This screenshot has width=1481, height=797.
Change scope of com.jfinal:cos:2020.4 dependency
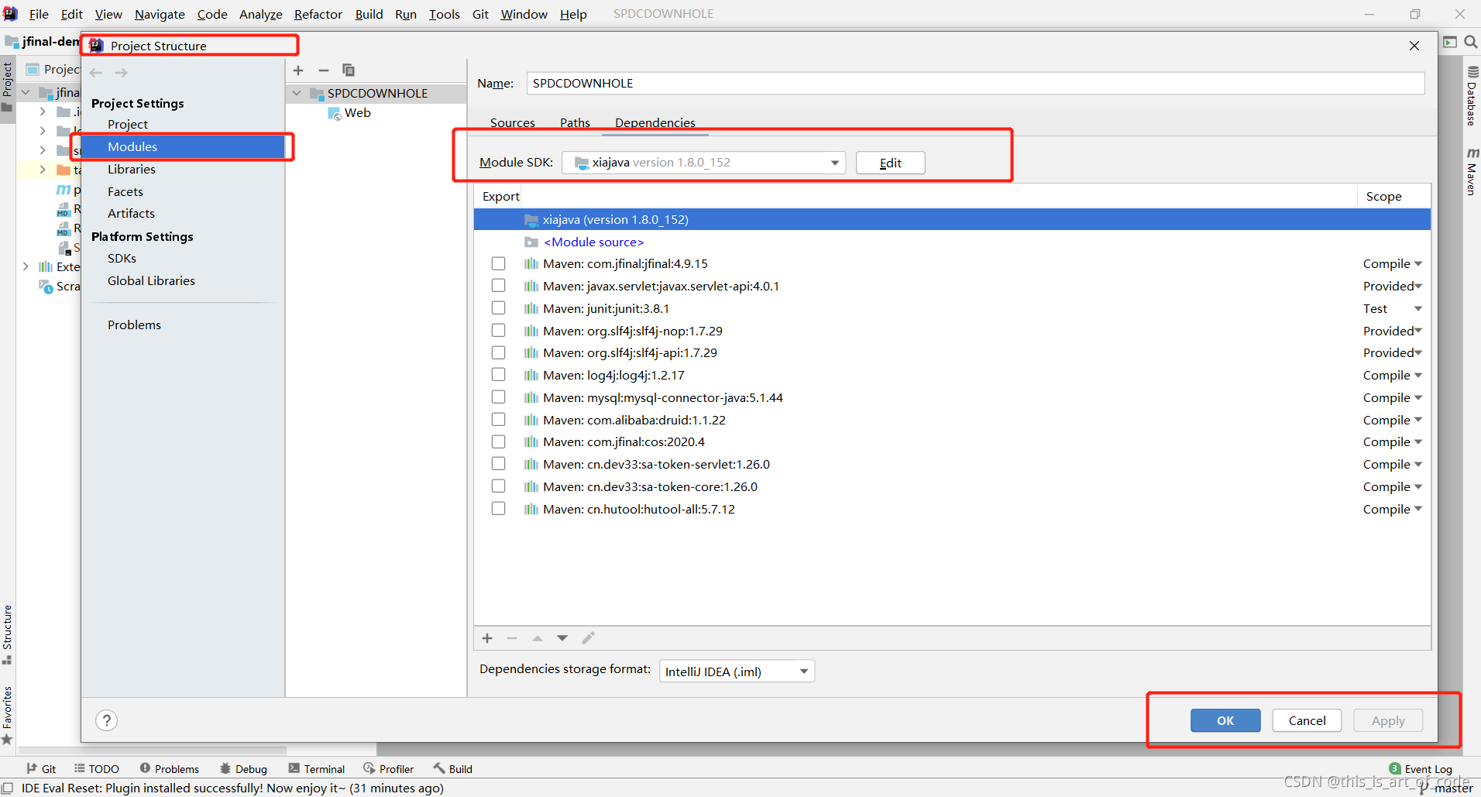[1393, 442]
